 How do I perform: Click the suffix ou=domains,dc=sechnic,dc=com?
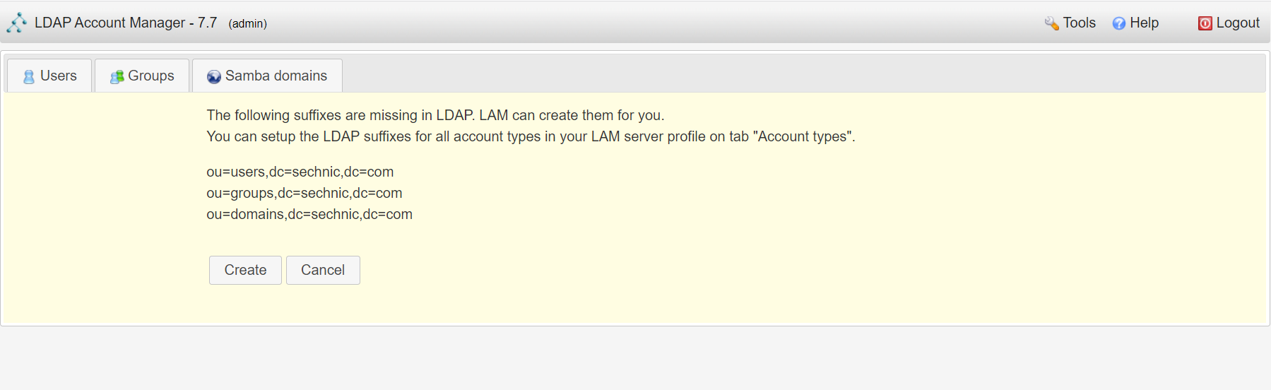[309, 214]
